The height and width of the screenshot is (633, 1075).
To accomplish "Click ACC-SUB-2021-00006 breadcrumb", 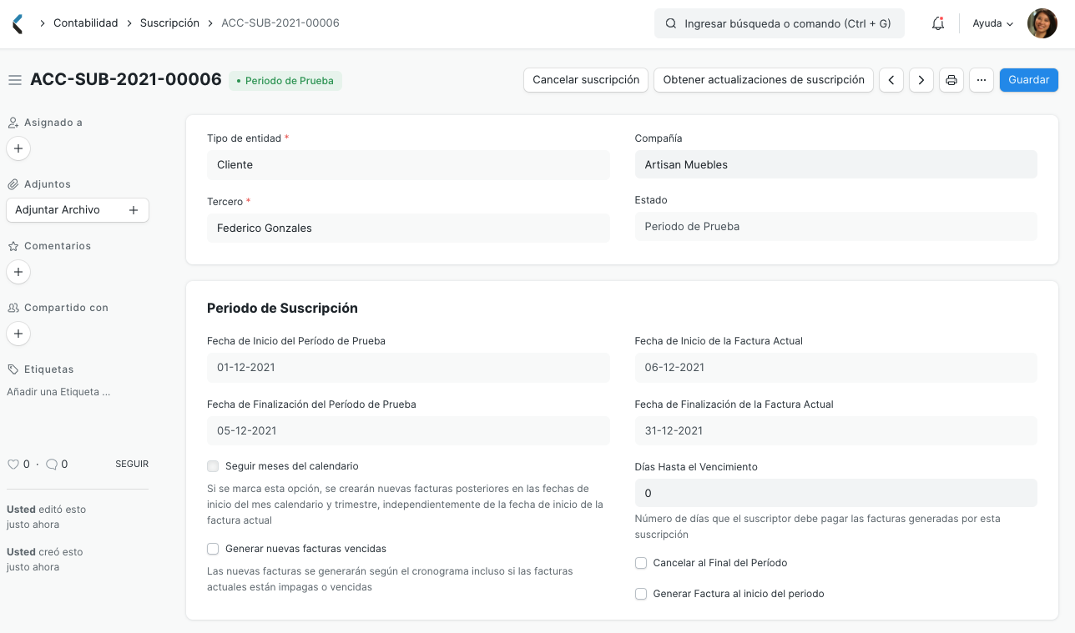I will (280, 23).
